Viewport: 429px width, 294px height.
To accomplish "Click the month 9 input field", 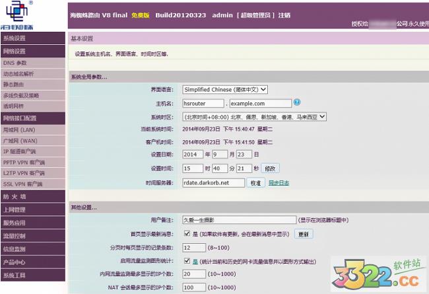I will click(x=220, y=154).
